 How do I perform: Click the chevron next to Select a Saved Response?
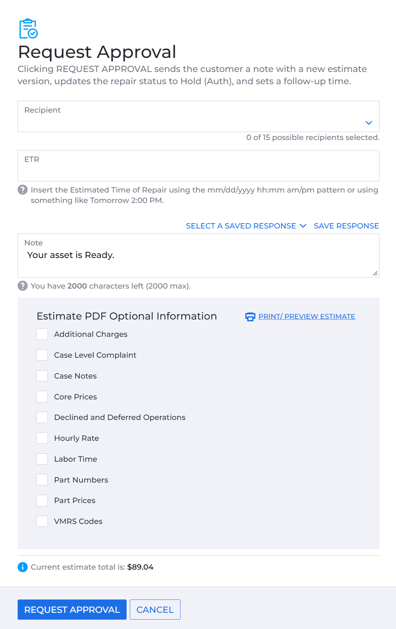[303, 226]
